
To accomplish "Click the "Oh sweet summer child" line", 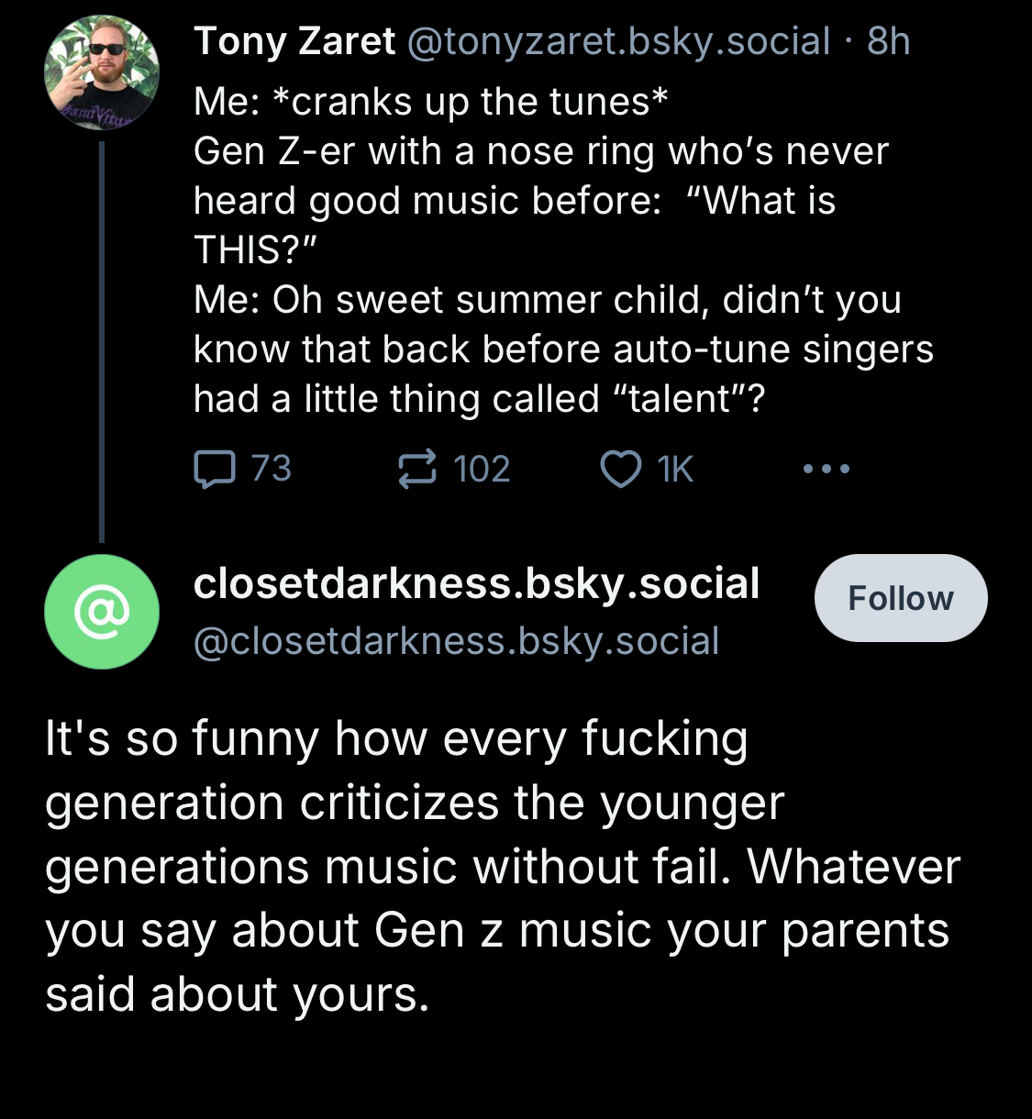I will pyautogui.click(x=548, y=300).
